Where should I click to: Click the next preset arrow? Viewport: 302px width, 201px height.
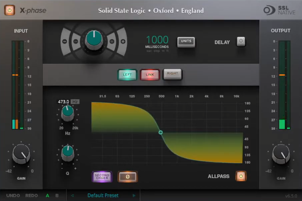pos(134,195)
